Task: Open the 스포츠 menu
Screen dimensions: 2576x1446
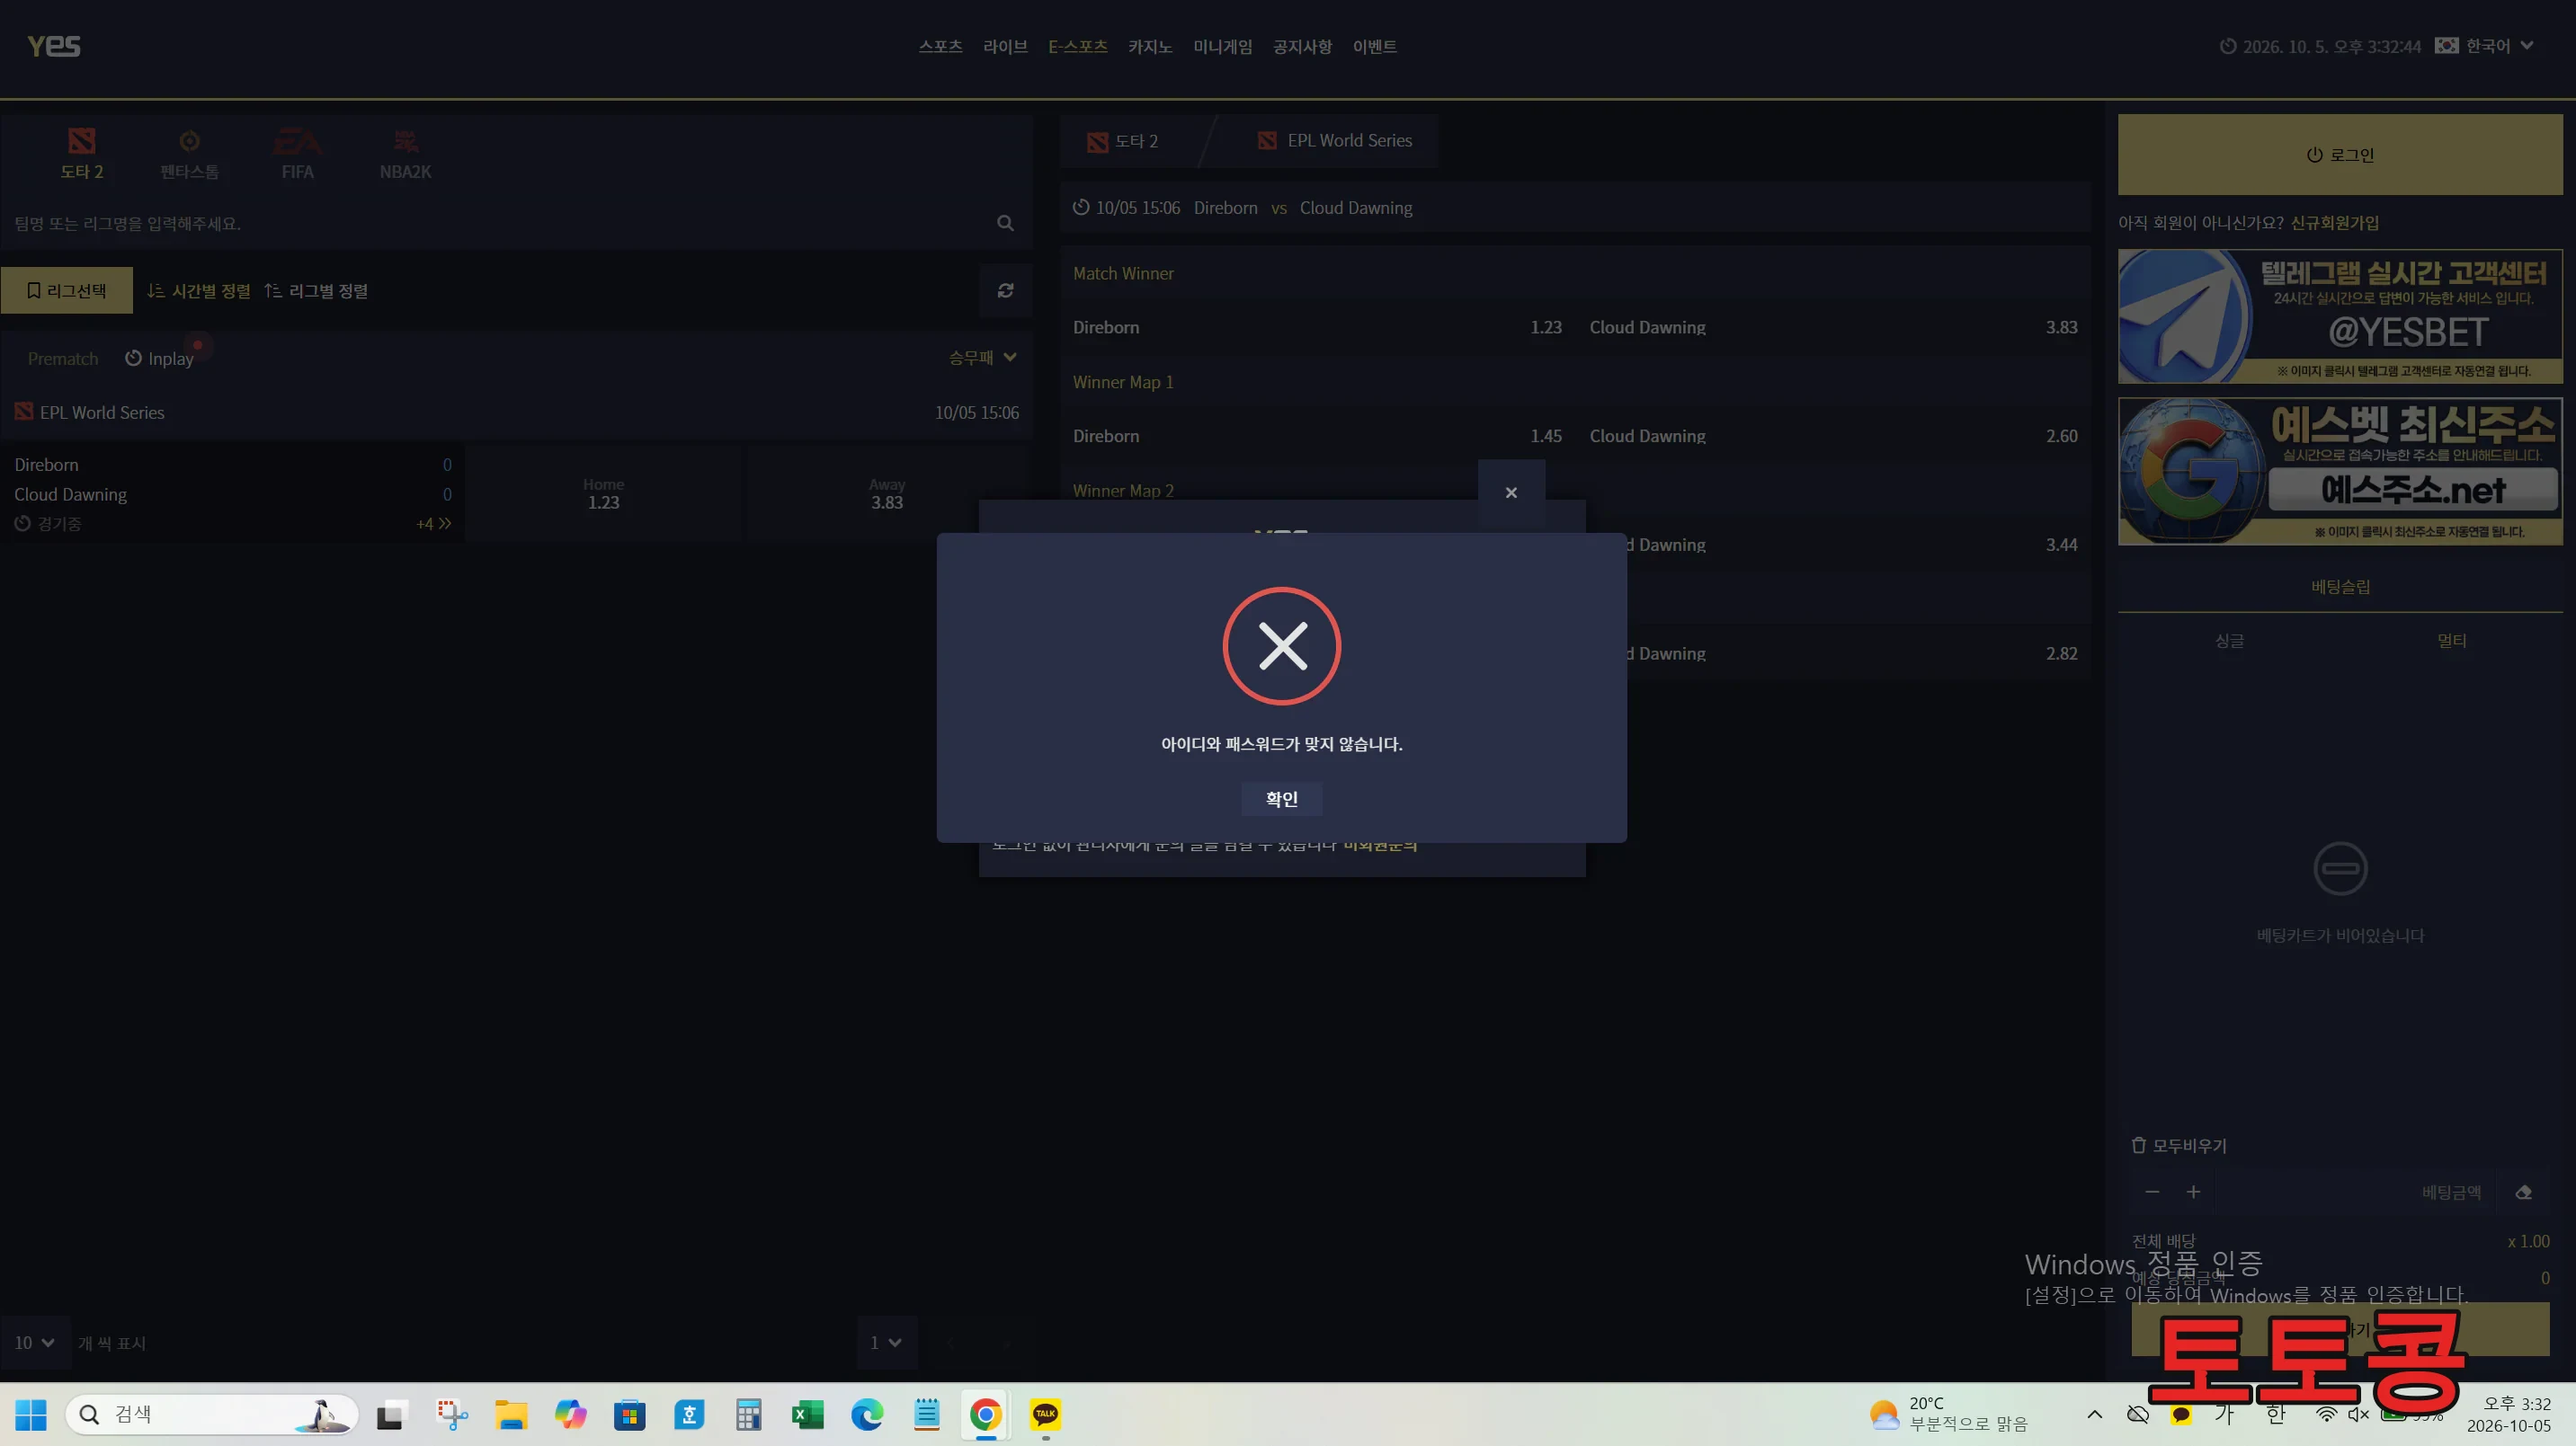Action: tap(940, 47)
